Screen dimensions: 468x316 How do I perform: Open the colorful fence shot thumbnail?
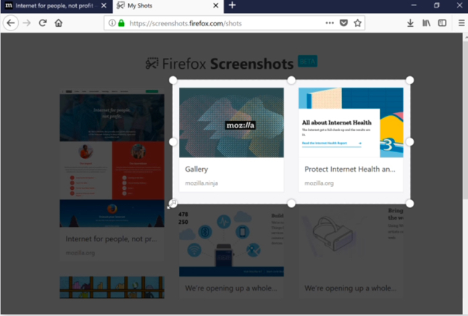tap(112, 287)
